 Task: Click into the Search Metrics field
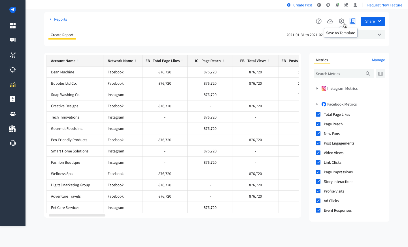[339, 74]
